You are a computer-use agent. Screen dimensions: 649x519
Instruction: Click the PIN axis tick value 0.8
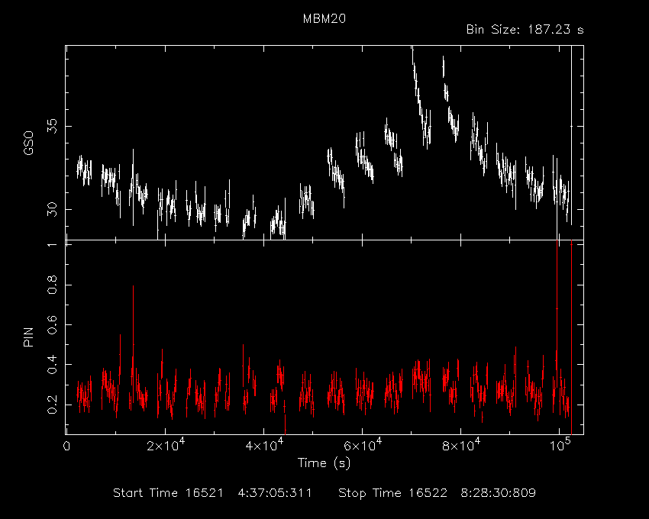[x=52, y=285]
